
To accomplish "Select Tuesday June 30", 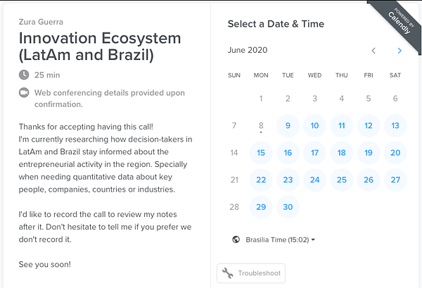I will pos(288,207).
